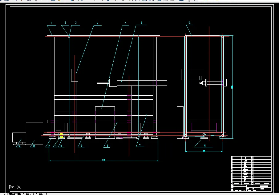Select callout number 2 label

[65, 22]
